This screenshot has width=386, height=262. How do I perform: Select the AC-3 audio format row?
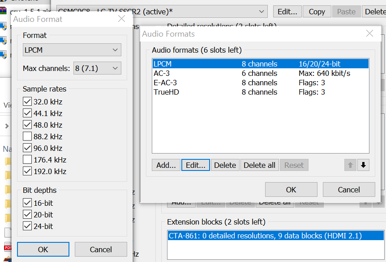tap(260, 73)
